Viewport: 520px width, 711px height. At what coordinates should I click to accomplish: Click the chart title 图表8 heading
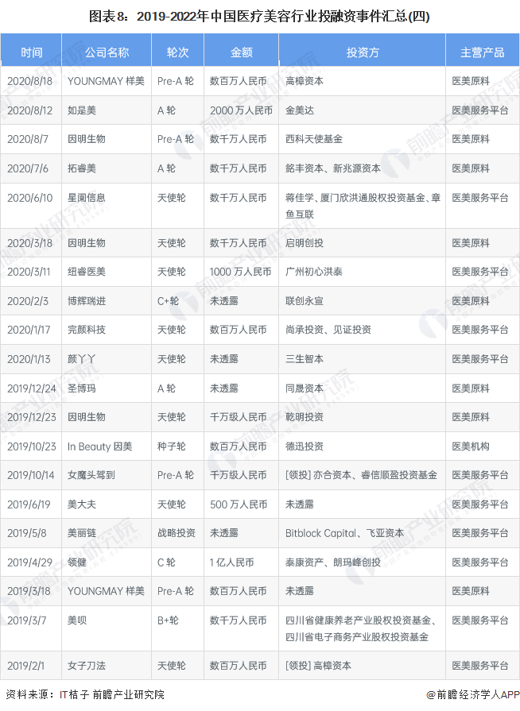tap(259, 16)
